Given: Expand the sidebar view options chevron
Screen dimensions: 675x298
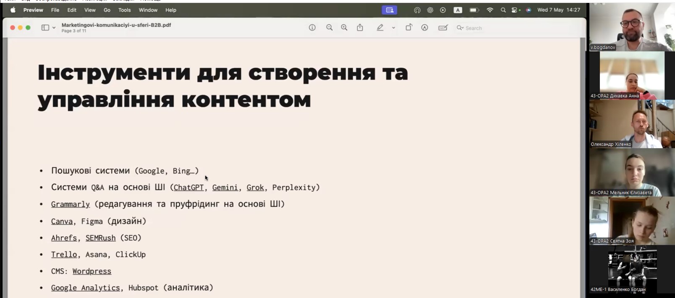Looking at the screenshot, I should point(54,28).
